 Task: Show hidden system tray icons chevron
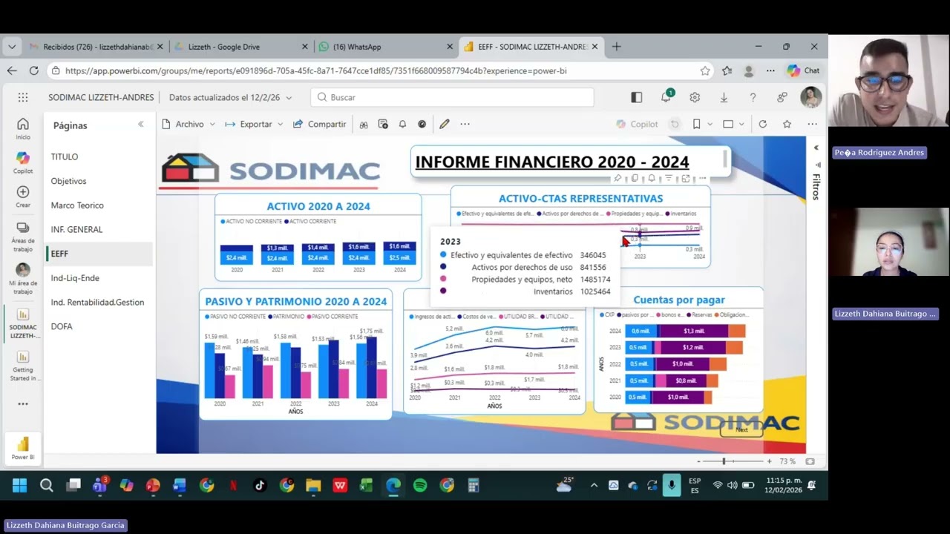point(594,486)
